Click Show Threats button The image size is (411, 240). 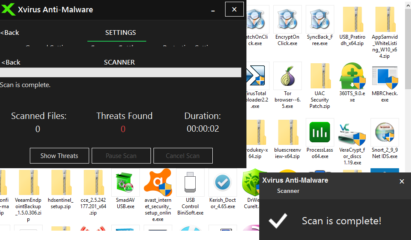[x=59, y=155]
